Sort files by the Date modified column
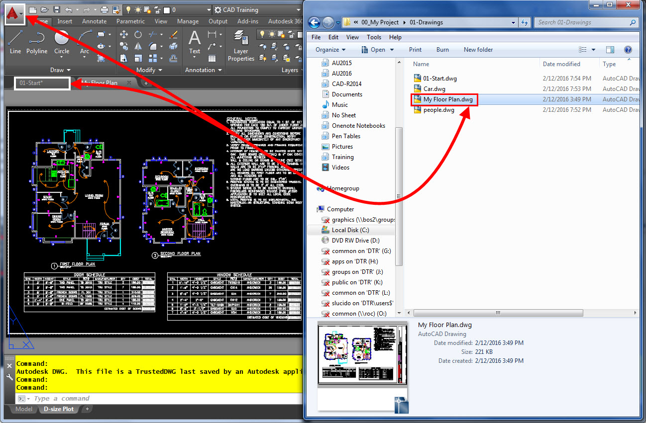This screenshot has width=646, height=423. pyautogui.click(x=561, y=64)
